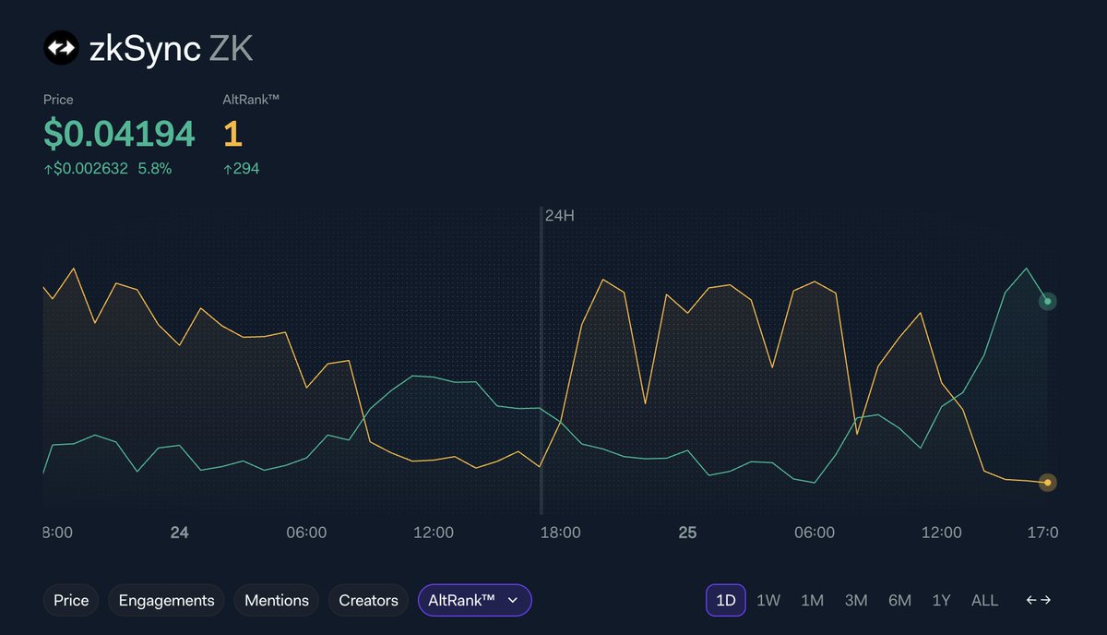Click the 24H label on chart
1107x635 pixels.
click(x=560, y=216)
